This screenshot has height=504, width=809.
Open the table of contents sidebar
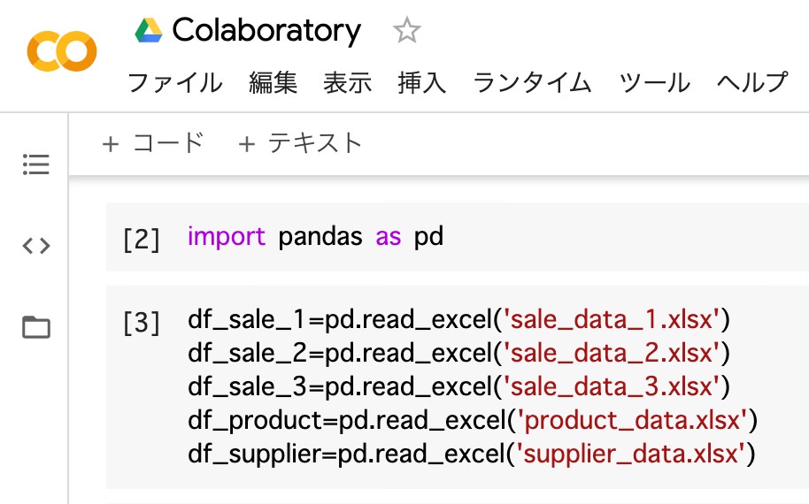coord(36,164)
